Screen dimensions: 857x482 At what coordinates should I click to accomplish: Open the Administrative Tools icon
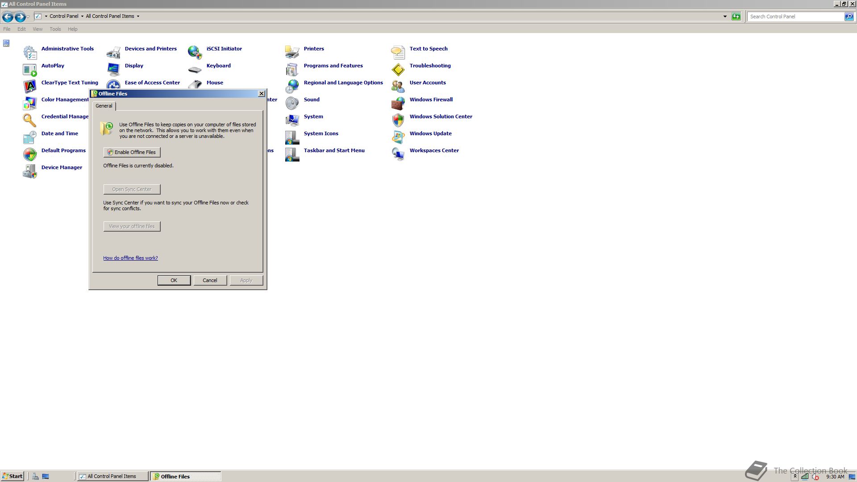click(x=30, y=53)
